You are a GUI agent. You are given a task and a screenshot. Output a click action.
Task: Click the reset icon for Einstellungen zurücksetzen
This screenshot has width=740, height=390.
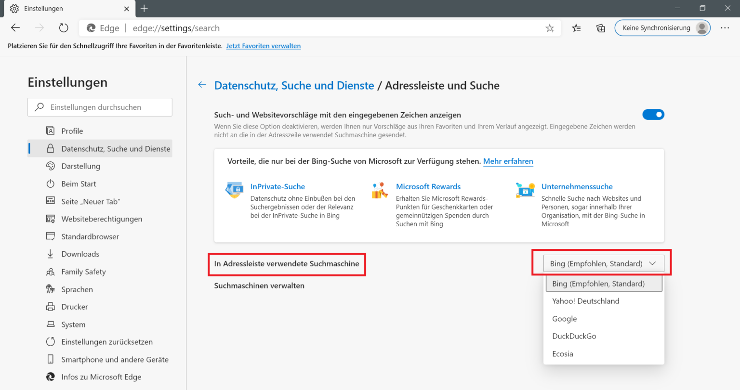click(x=50, y=342)
